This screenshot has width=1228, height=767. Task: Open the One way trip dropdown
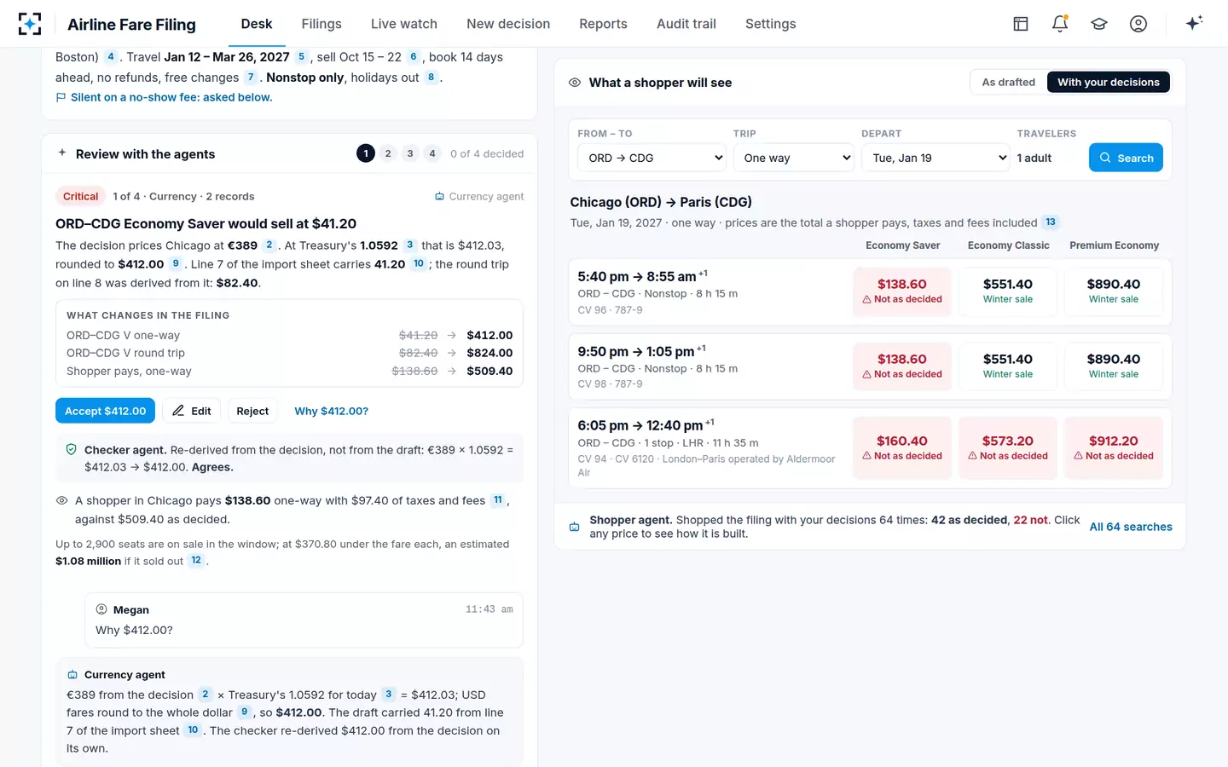(793, 158)
